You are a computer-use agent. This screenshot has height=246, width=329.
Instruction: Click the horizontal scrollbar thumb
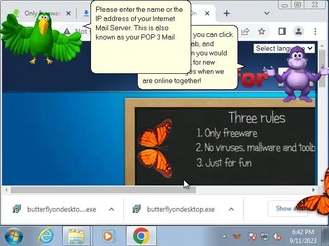coord(103,190)
